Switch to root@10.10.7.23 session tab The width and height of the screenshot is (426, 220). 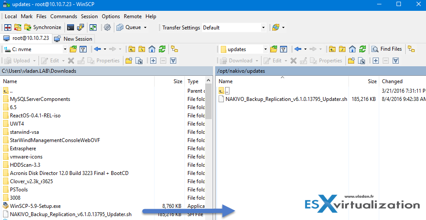pyautogui.click(x=26, y=38)
